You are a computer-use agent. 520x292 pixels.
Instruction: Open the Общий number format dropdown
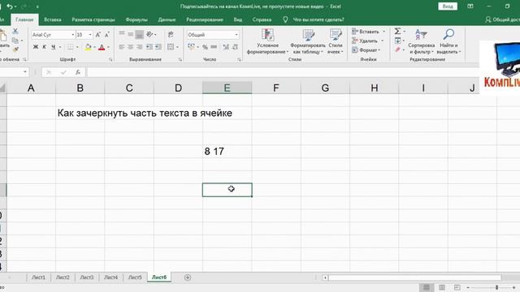[x=236, y=35]
